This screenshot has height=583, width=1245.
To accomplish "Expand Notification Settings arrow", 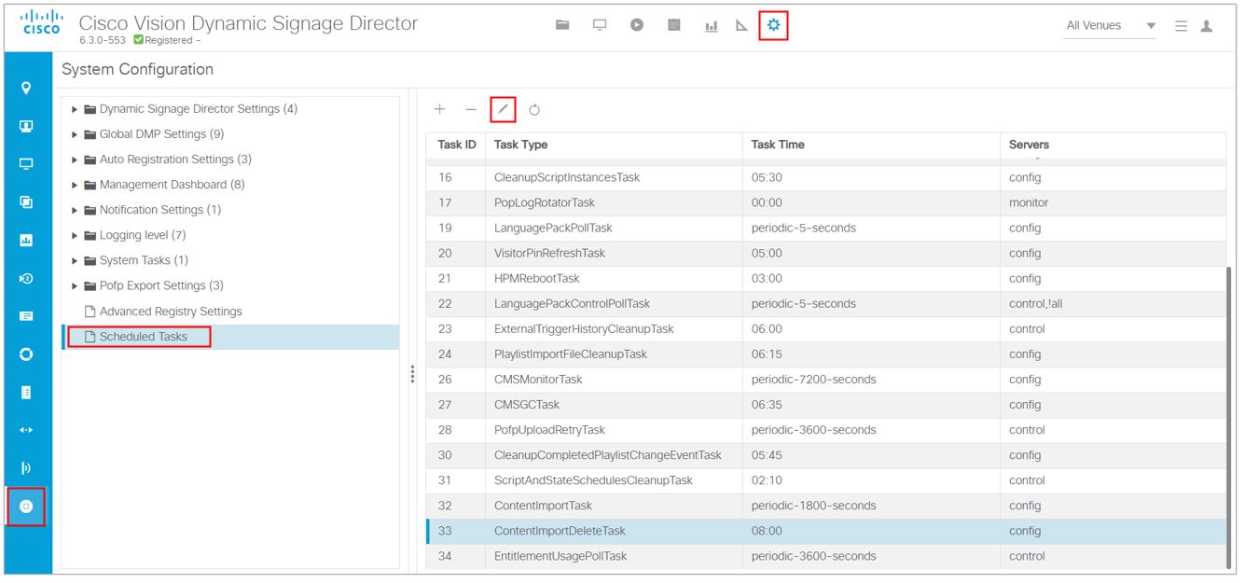I will click(x=76, y=210).
